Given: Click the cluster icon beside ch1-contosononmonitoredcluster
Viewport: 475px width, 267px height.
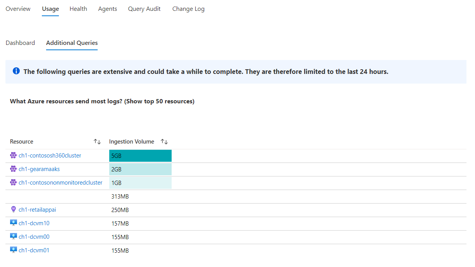Looking at the screenshot, I should coord(14,183).
